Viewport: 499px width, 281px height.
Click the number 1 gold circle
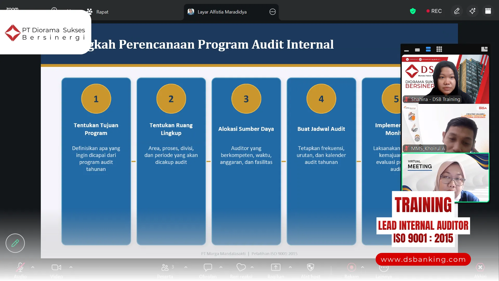coord(96,99)
